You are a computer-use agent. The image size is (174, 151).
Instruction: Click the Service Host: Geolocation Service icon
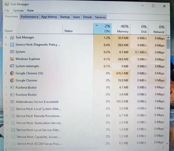13,123
